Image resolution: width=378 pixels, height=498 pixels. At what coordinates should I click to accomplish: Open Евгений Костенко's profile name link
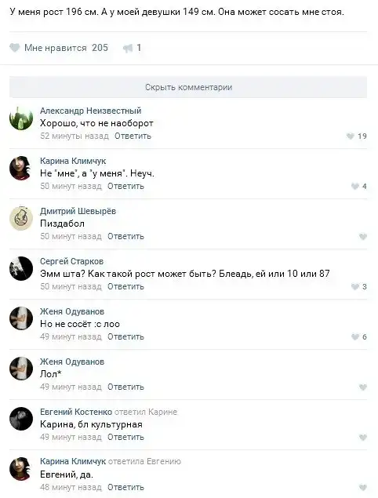[x=76, y=412]
